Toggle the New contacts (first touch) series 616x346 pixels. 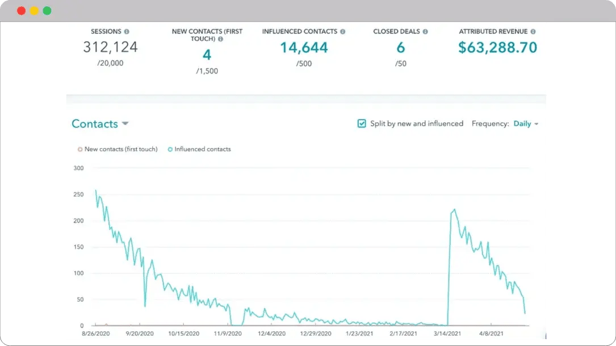coord(116,149)
